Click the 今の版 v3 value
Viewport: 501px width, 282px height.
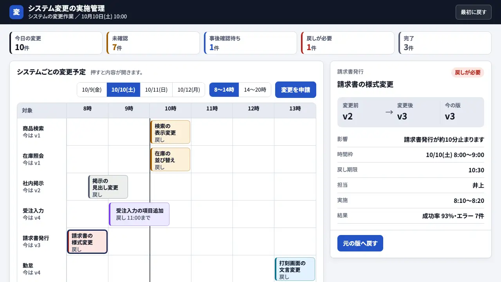coord(450,116)
